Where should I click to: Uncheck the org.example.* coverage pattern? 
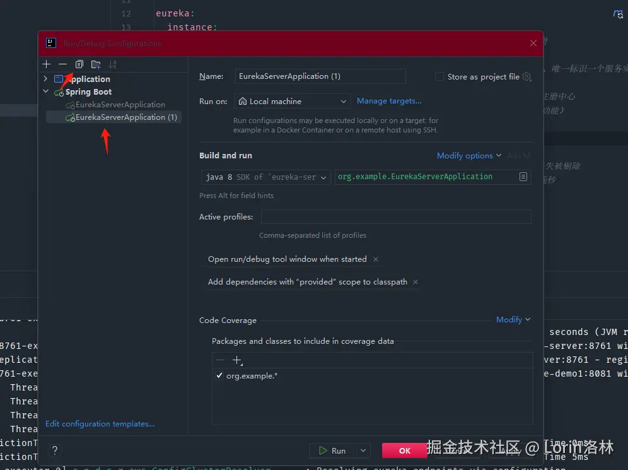coord(219,376)
